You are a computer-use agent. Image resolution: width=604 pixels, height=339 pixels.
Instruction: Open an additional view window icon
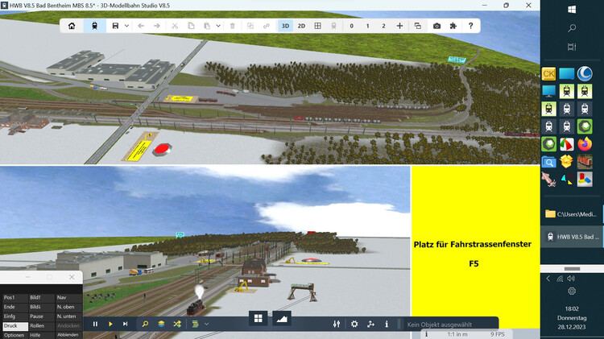tap(417, 26)
